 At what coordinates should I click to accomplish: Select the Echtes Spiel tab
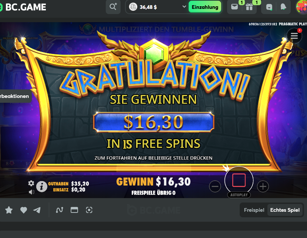[285, 210]
